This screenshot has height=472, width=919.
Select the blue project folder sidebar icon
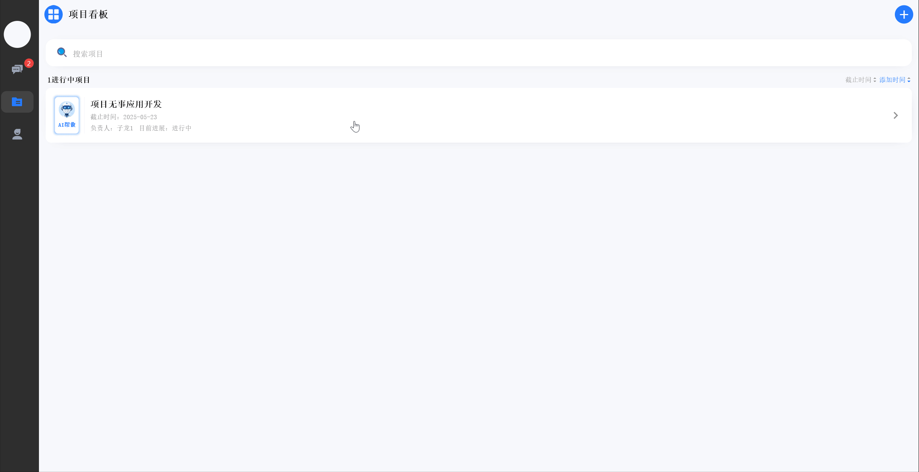(x=17, y=102)
